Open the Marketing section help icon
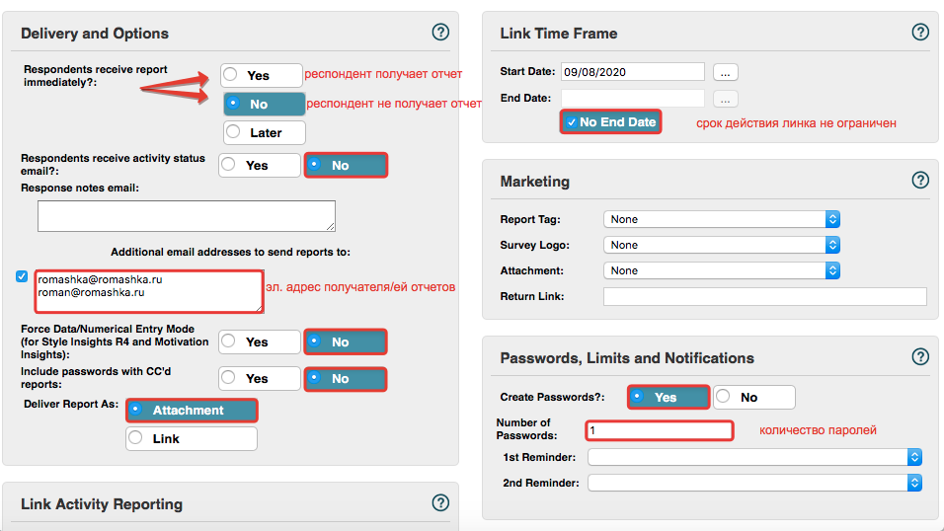The height and width of the screenshot is (531, 944). [920, 180]
